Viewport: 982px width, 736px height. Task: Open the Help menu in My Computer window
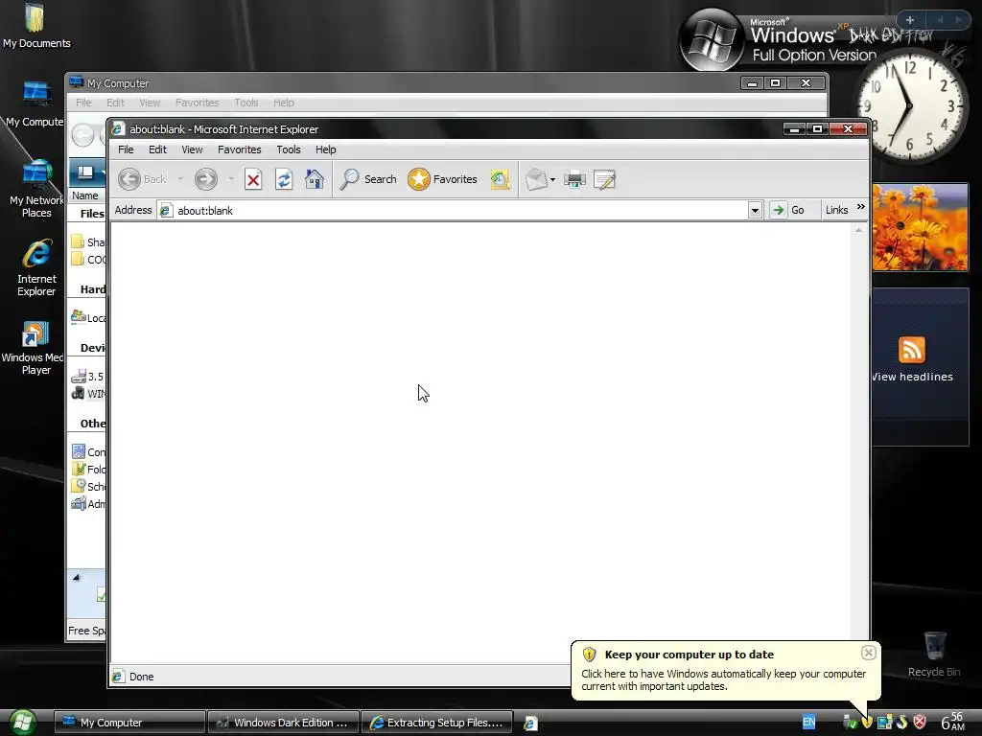283,103
